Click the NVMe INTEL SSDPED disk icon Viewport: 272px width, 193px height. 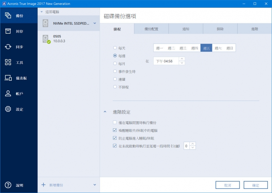tap(45, 23)
